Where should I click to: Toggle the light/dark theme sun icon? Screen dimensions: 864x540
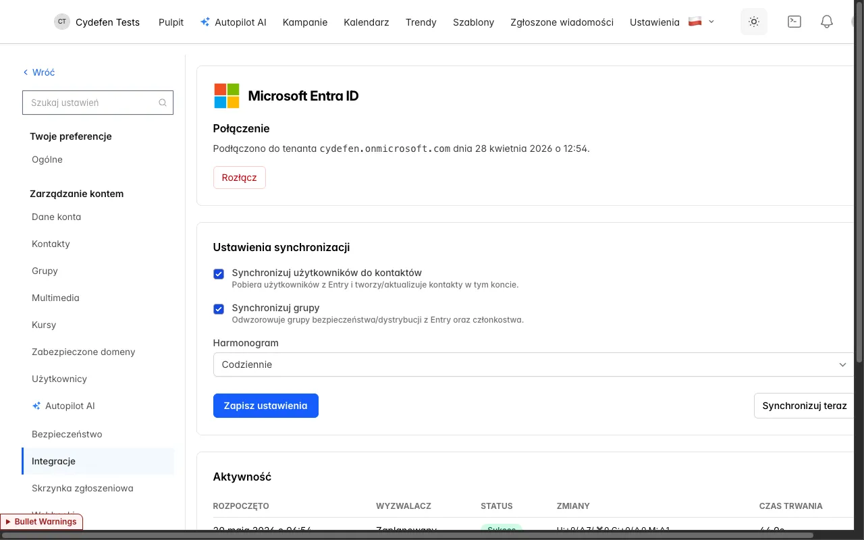(754, 22)
